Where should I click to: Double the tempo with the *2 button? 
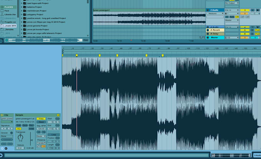tap(44, 132)
